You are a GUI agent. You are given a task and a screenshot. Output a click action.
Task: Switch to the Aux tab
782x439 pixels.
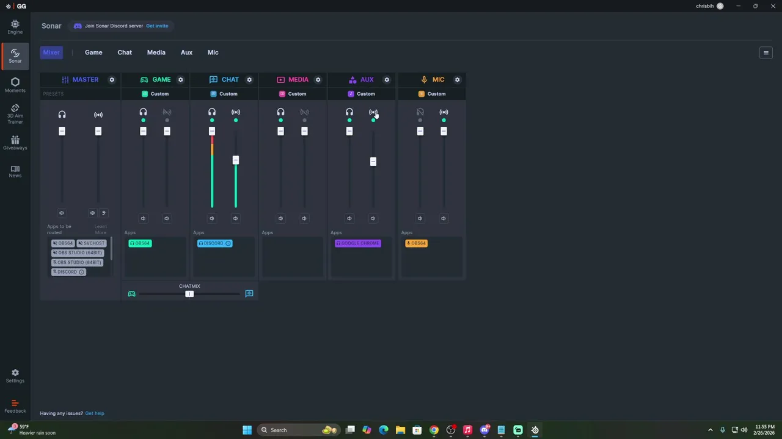point(186,52)
